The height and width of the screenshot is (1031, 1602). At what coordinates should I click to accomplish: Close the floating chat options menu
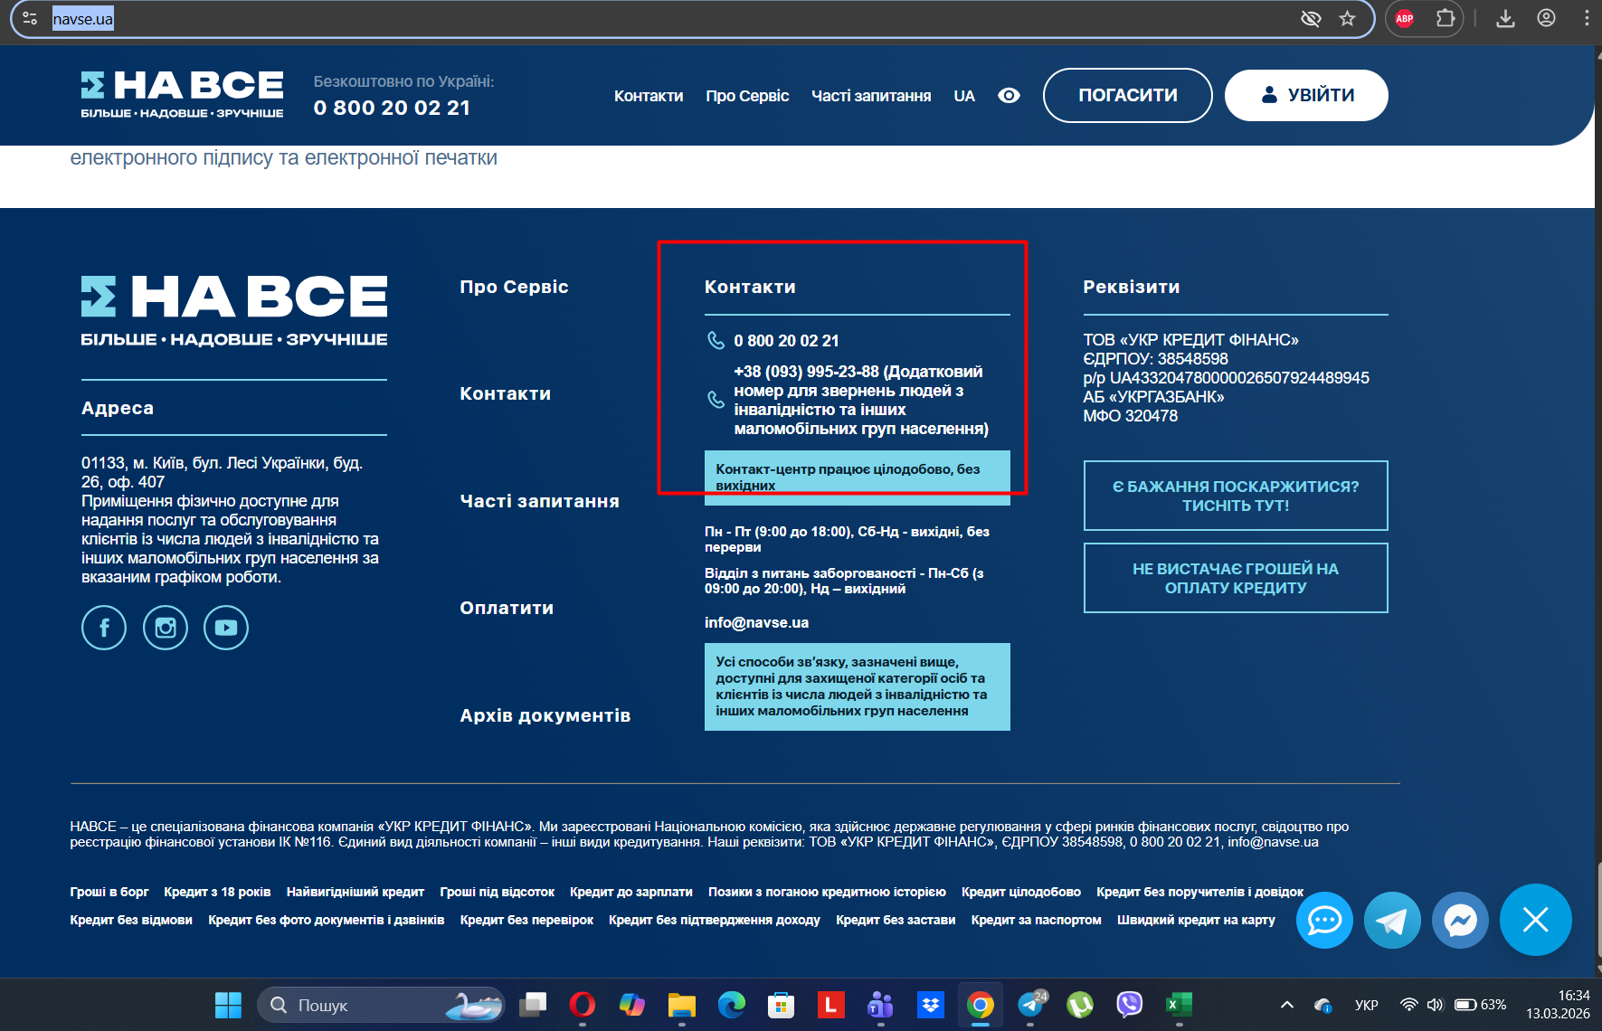(x=1535, y=920)
